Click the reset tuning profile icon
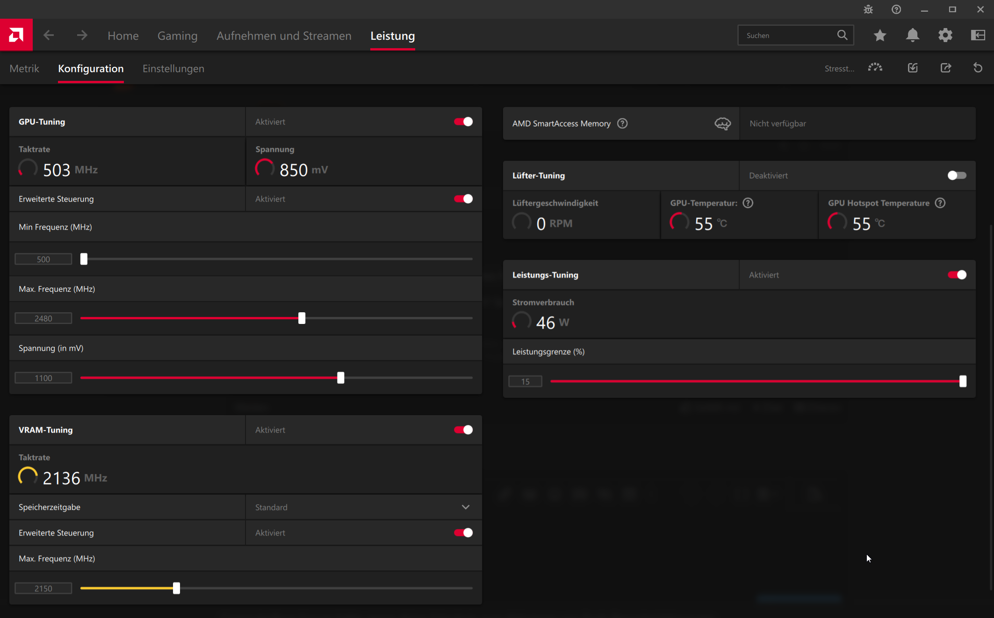 978,68
